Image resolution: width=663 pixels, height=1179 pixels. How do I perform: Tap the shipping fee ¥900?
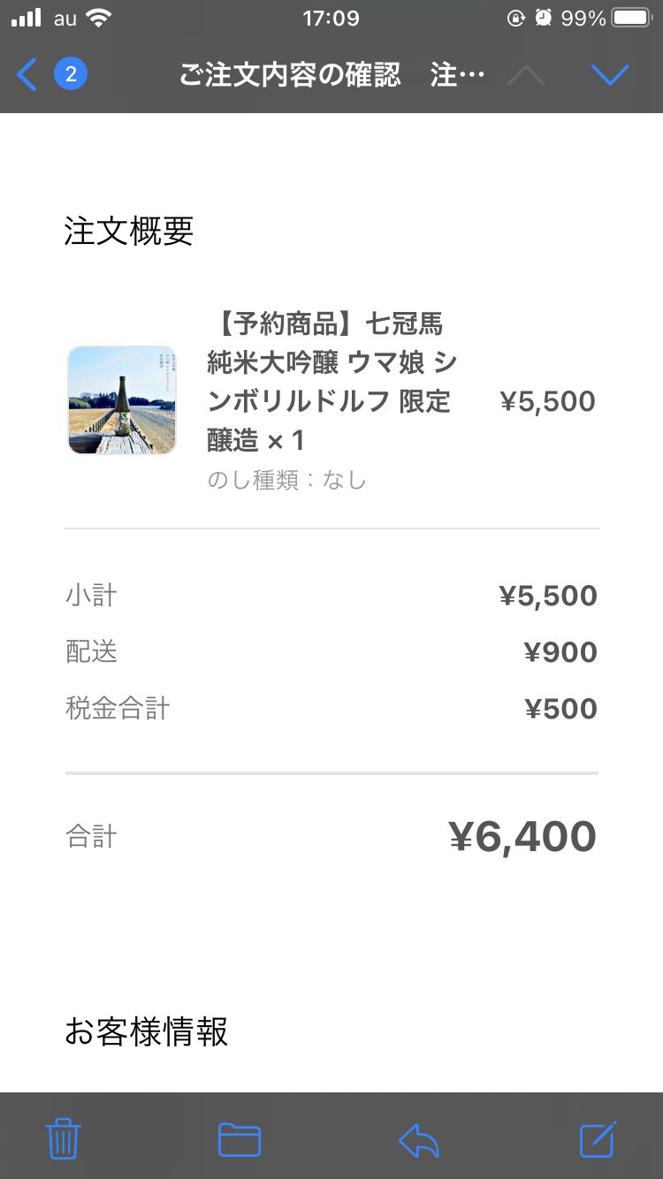click(560, 653)
